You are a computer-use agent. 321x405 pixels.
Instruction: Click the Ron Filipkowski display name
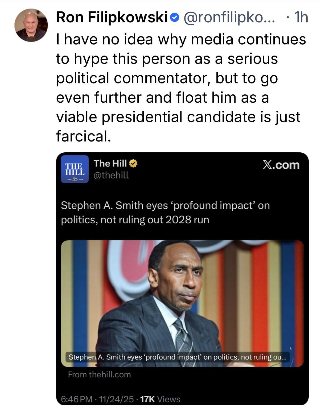click(x=112, y=18)
